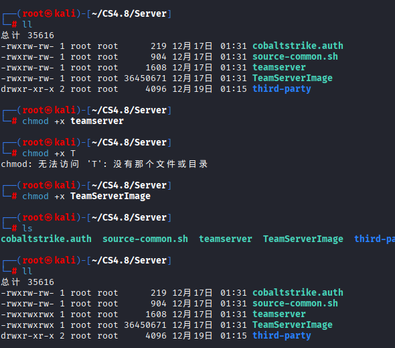Click the 'chmod +x T' command line

pyautogui.click(x=49, y=154)
